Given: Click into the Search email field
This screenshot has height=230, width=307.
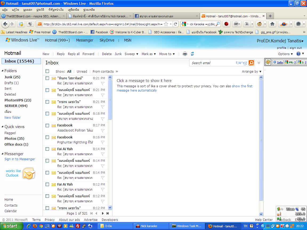Looking at the screenshot, I should click(212, 63).
